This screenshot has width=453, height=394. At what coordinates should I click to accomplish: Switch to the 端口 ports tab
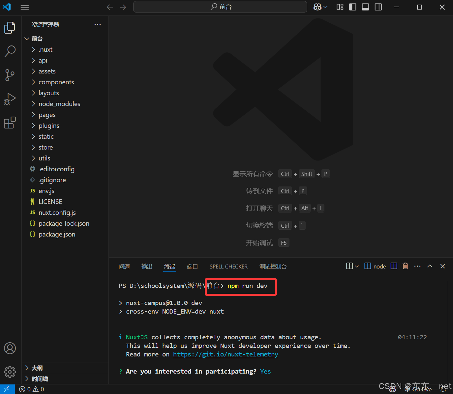click(193, 267)
